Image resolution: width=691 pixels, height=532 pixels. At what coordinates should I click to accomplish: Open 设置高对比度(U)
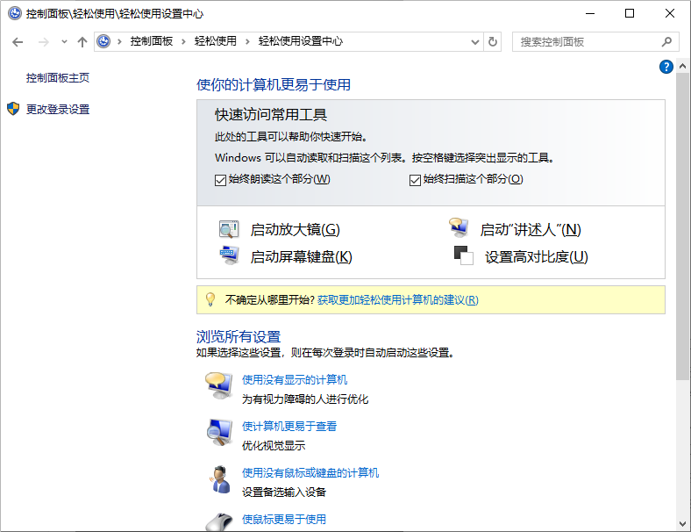(x=537, y=256)
